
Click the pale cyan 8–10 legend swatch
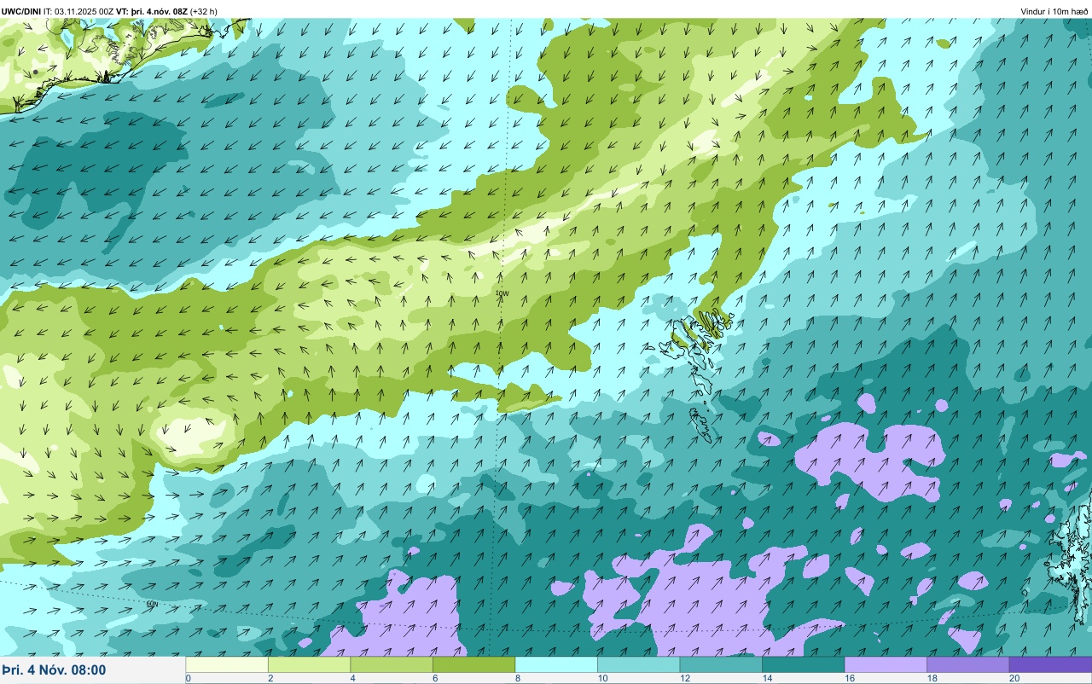click(556, 664)
